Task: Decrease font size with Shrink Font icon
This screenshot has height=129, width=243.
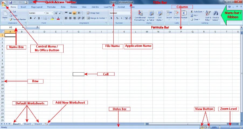Action: point(60,13)
